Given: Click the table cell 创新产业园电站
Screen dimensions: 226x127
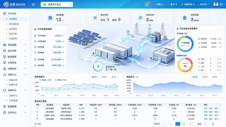Looking at the screenshot, I should point(66,115).
